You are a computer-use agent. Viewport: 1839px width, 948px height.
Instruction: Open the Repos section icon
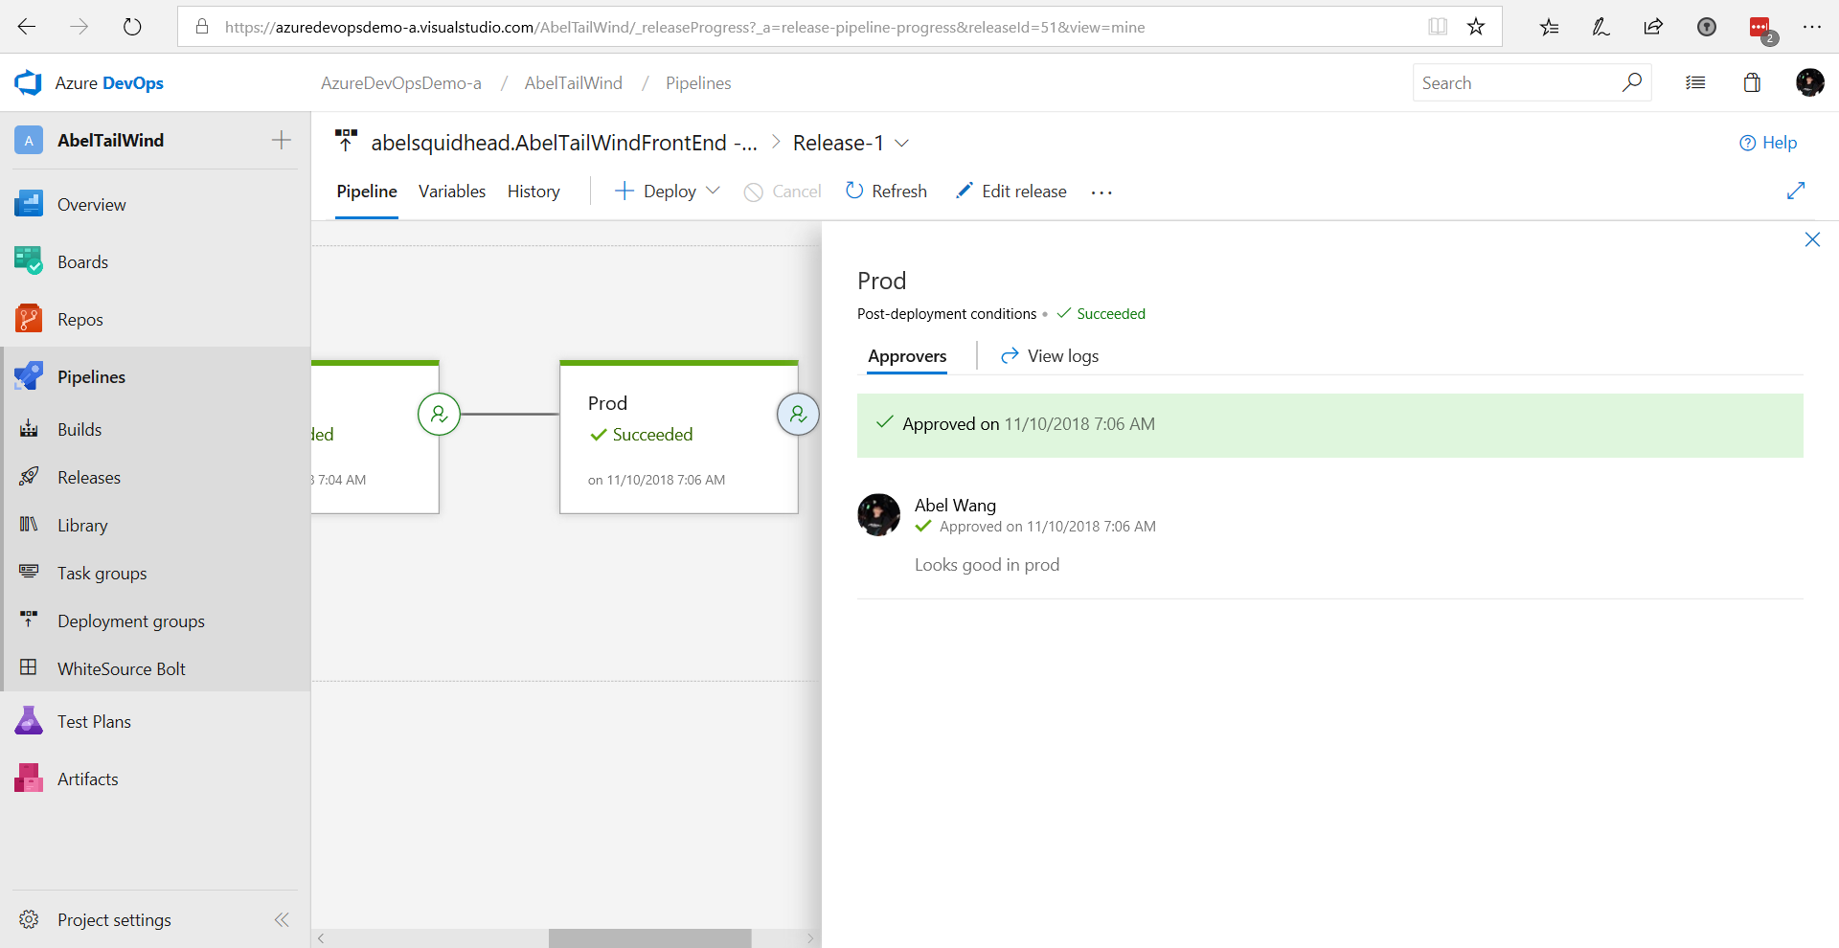point(29,319)
